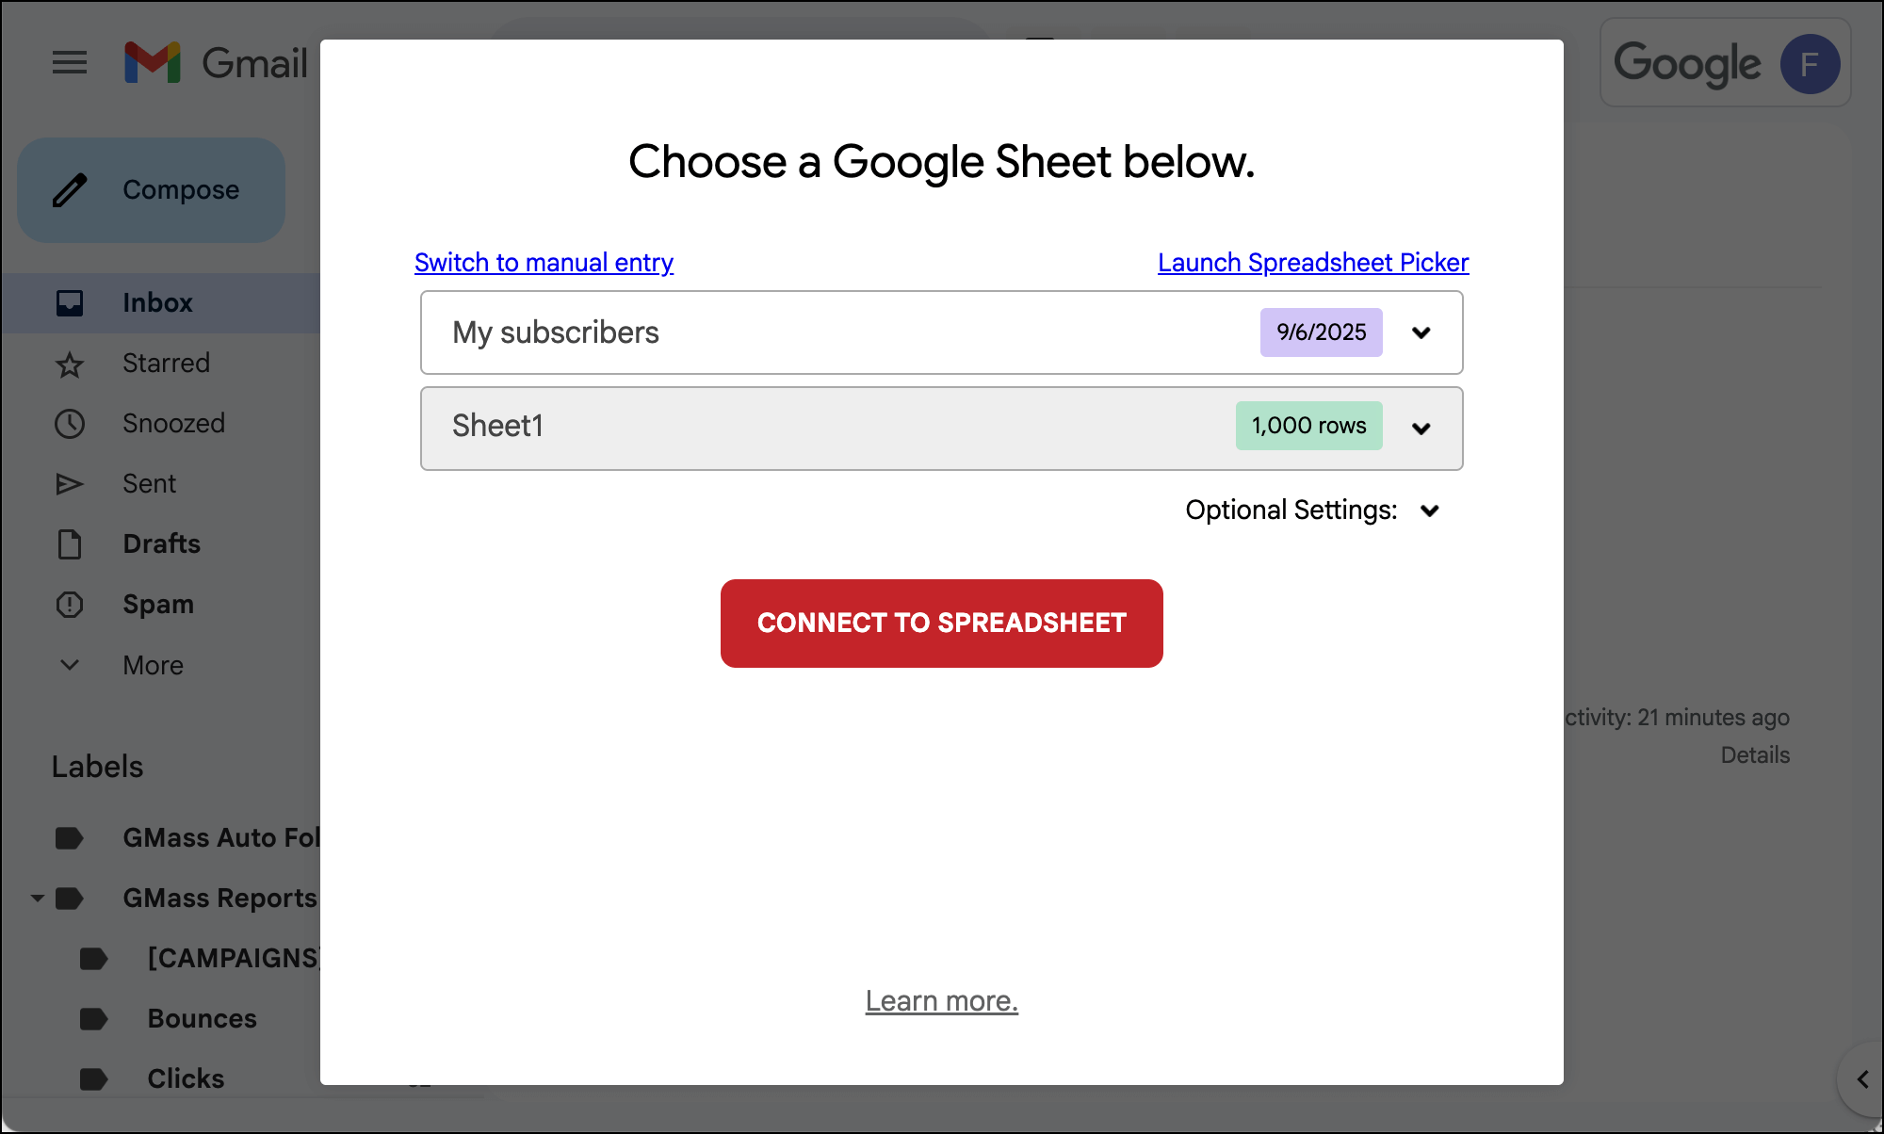Image resolution: width=1884 pixels, height=1134 pixels.
Task: Collapse the GMass Reports label tree
Action: coord(38,899)
